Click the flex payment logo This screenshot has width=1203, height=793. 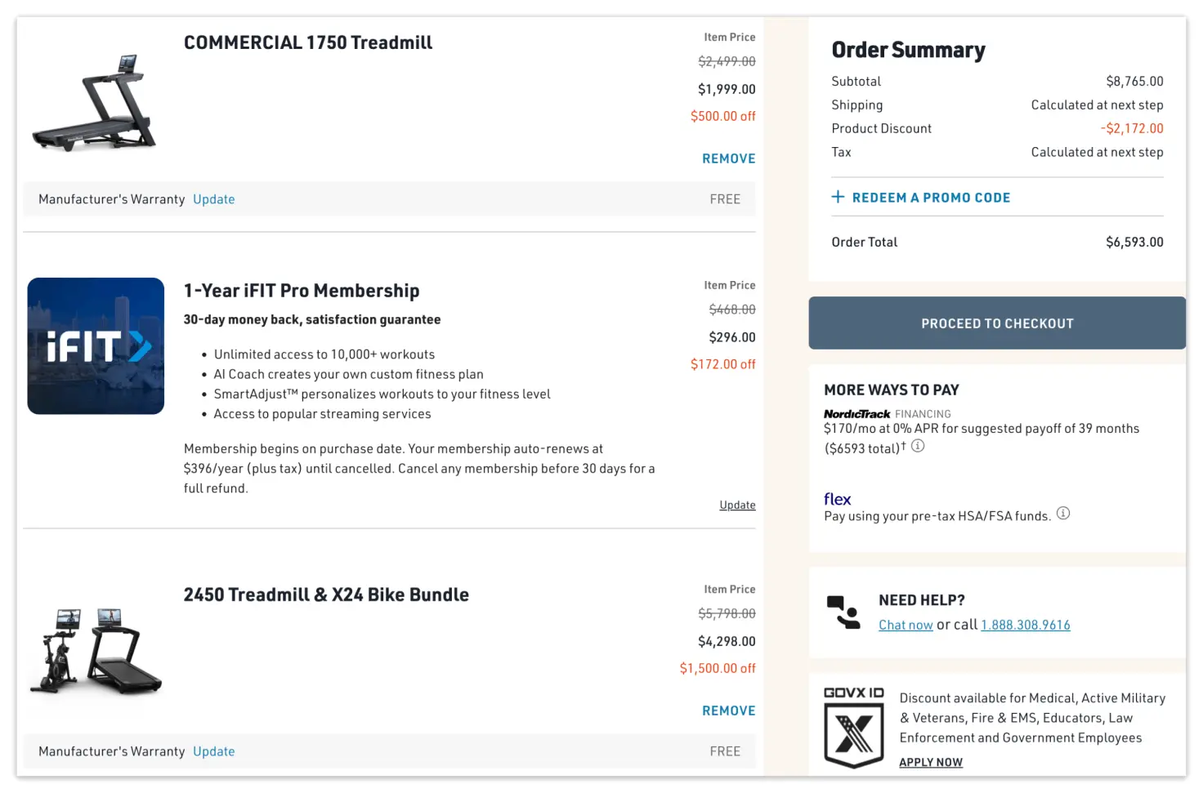(x=837, y=498)
